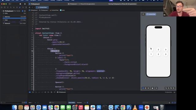Select the Memory gauge row

click(x=14, y=17)
